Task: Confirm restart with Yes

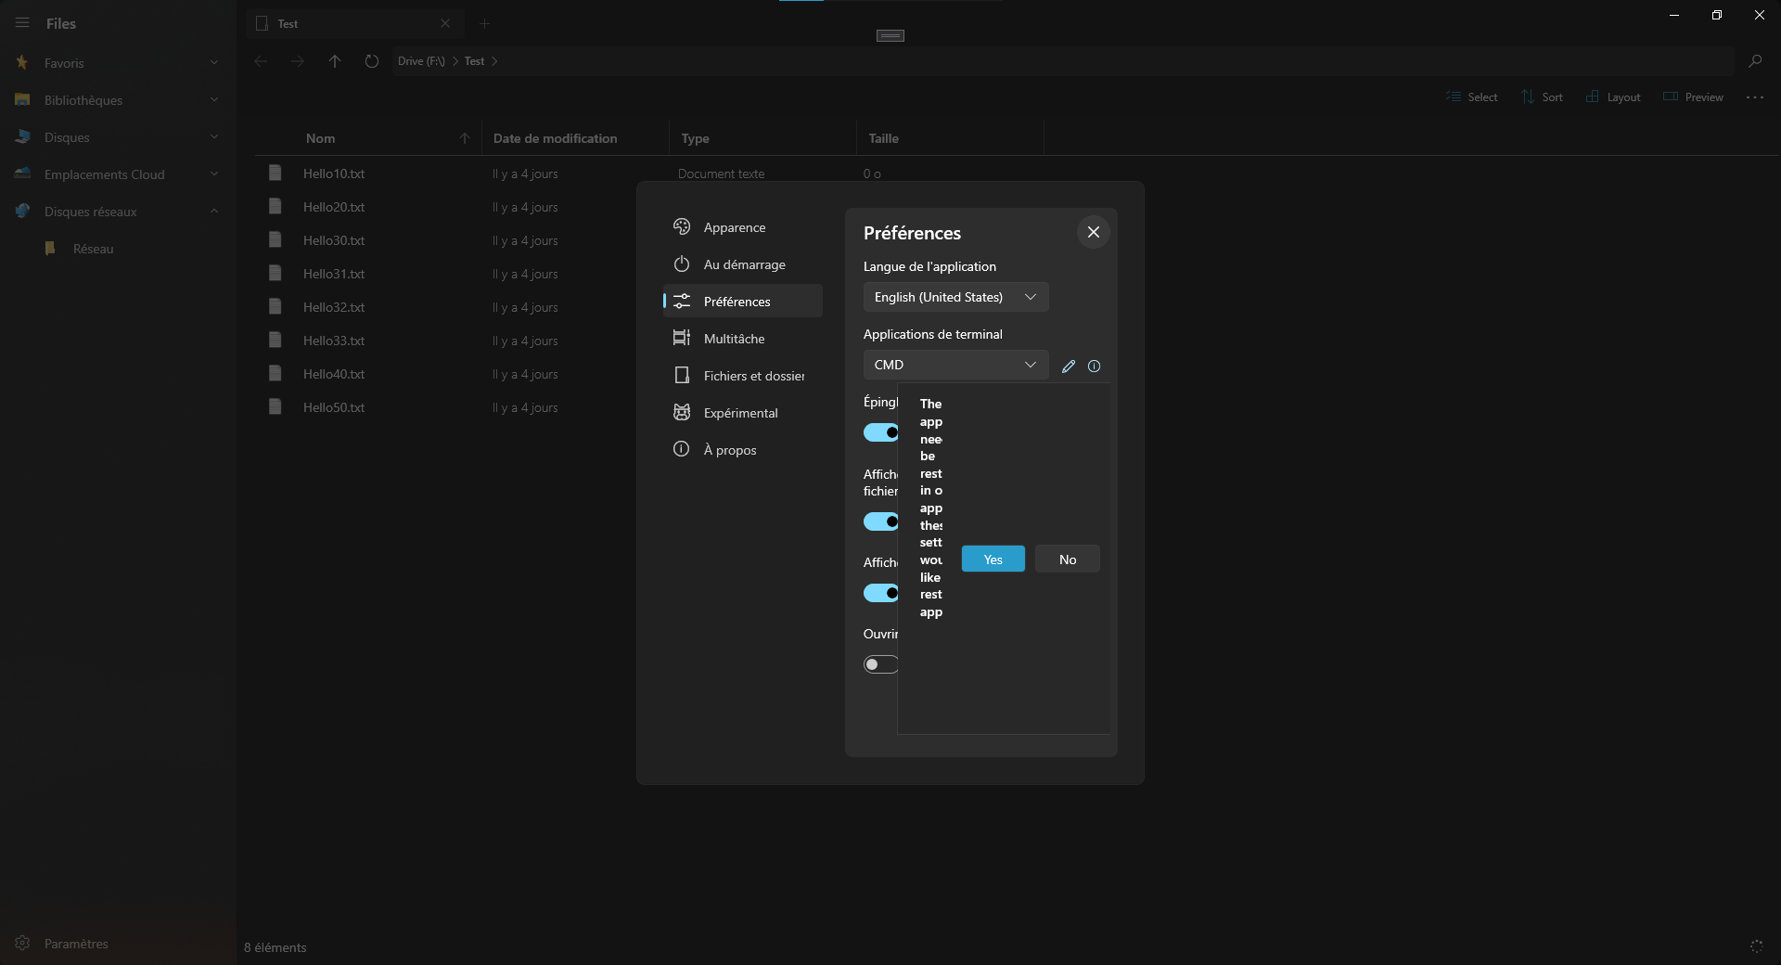Action: pyautogui.click(x=993, y=559)
